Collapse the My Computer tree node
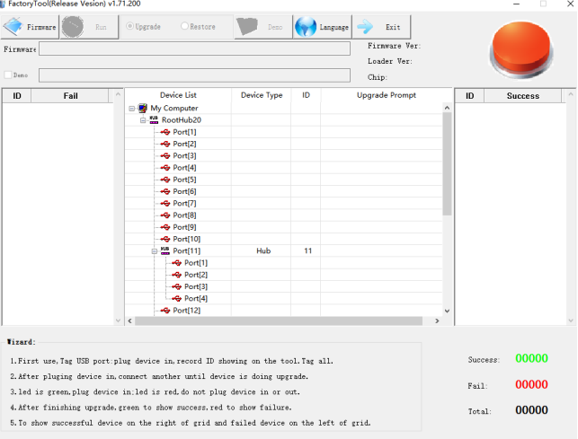 tap(131, 108)
